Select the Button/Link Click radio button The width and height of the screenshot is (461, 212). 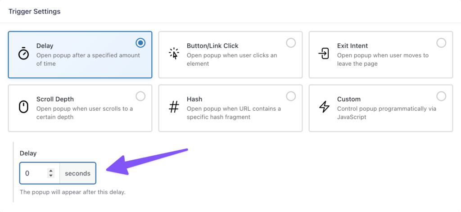click(x=291, y=43)
